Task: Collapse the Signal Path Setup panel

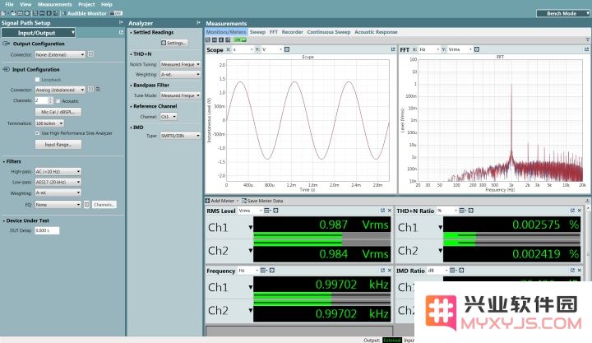Action: [x=121, y=23]
